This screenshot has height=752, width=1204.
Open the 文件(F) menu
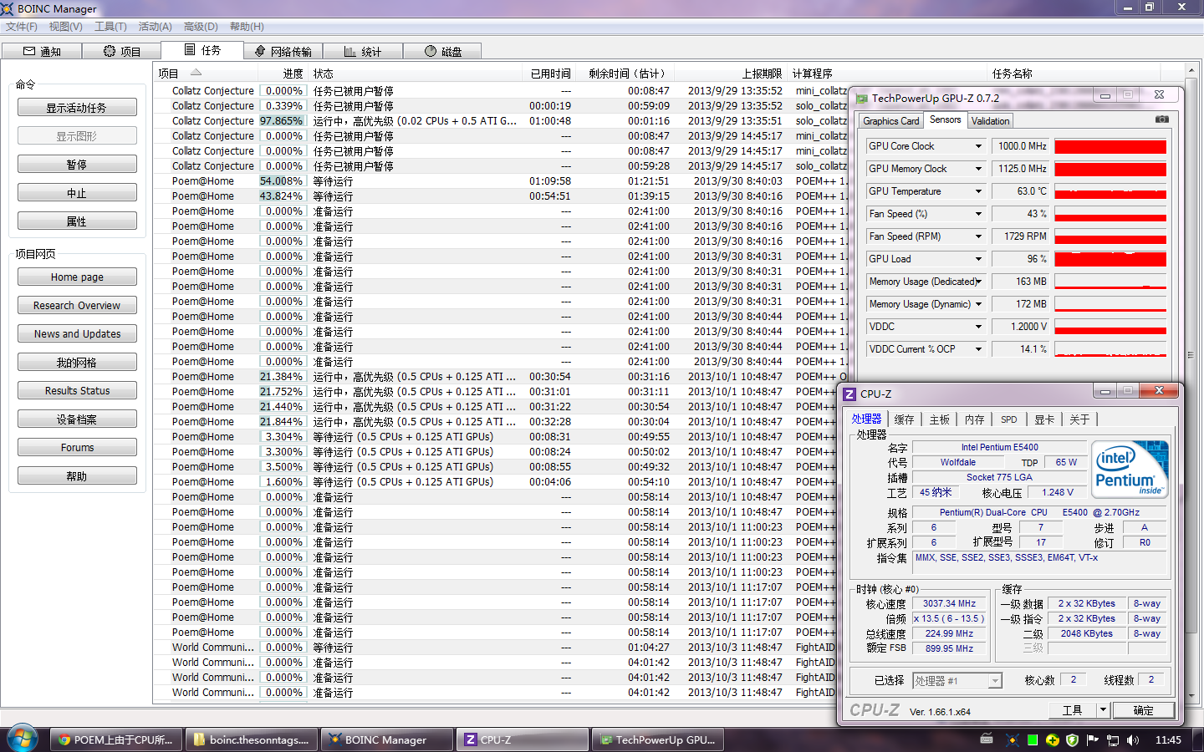click(x=22, y=27)
